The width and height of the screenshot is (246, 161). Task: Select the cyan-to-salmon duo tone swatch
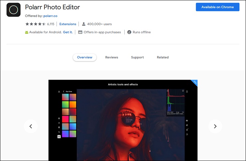[x=65, y=126]
